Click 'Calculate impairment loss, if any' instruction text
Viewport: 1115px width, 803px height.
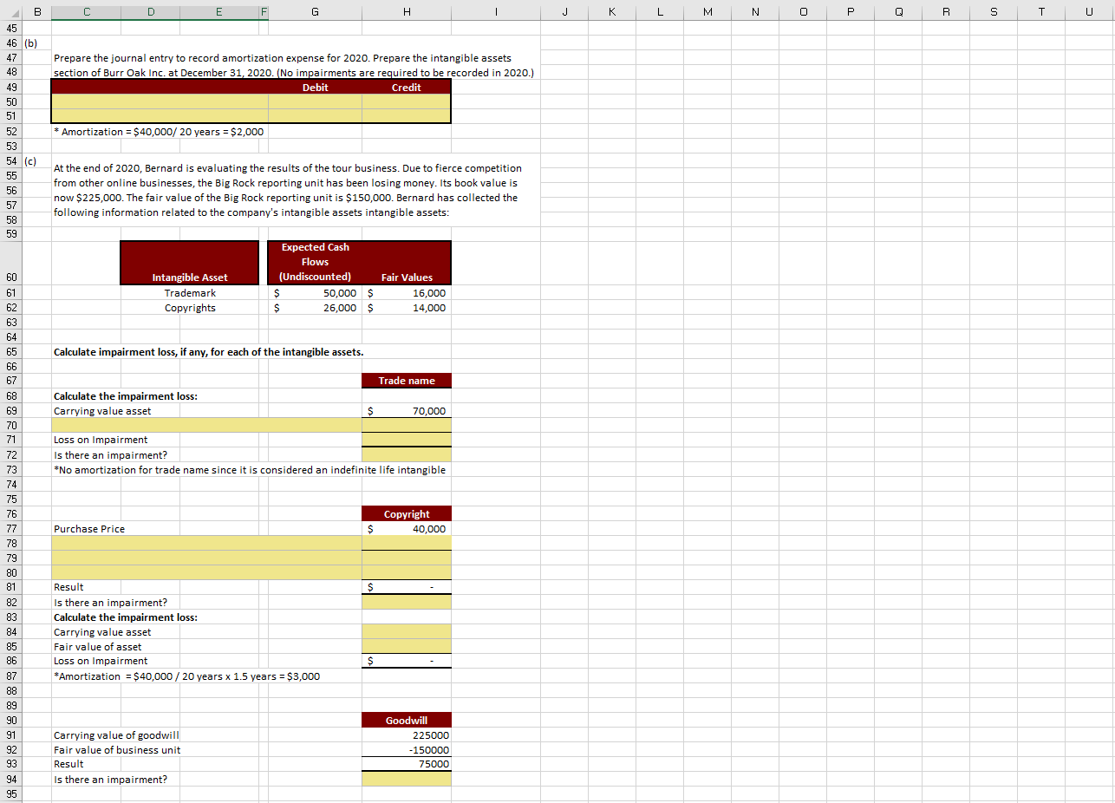(209, 352)
